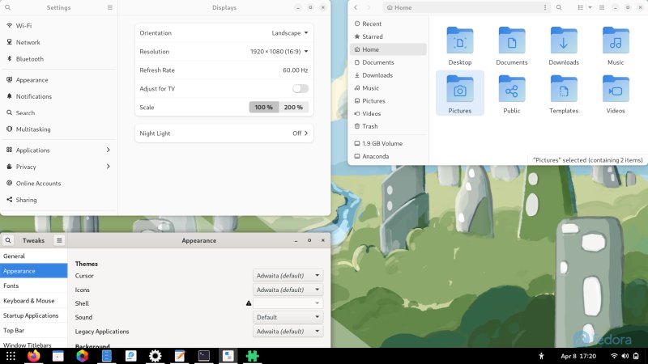The height and width of the screenshot is (364, 648).
Task: Select Videos in Files sidebar
Action: click(388, 113)
